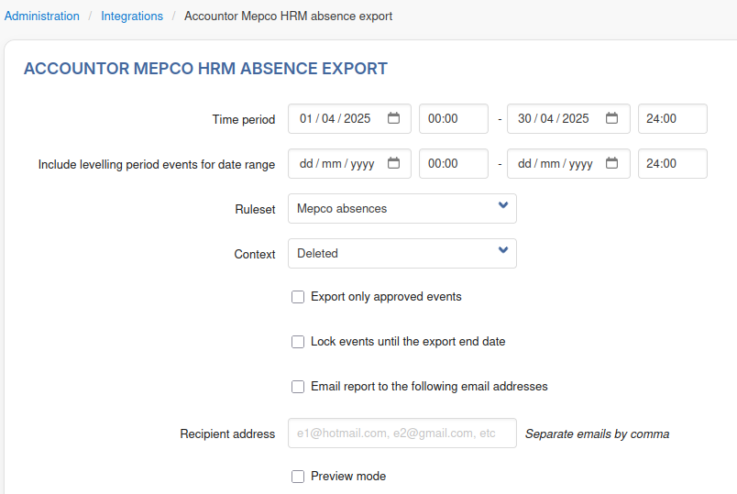Open the Ruleset dropdown showing Mepco absences
The width and height of the screenshot is (737, 494).
402,209
